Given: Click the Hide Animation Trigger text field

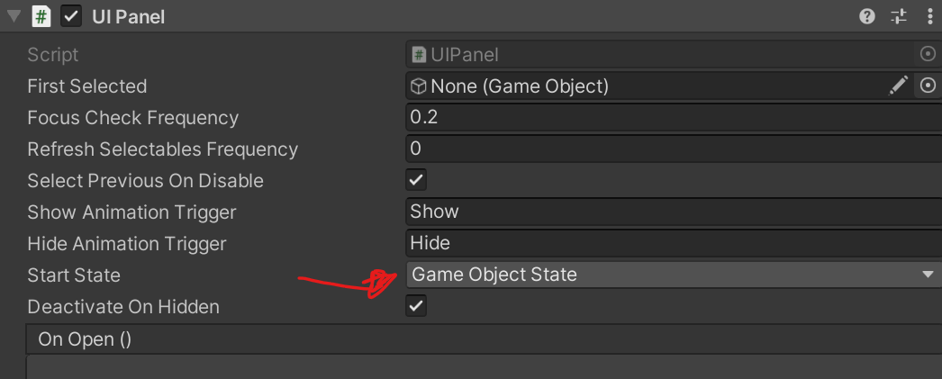Looking at the screenshot, I should [x=674, y=243].
